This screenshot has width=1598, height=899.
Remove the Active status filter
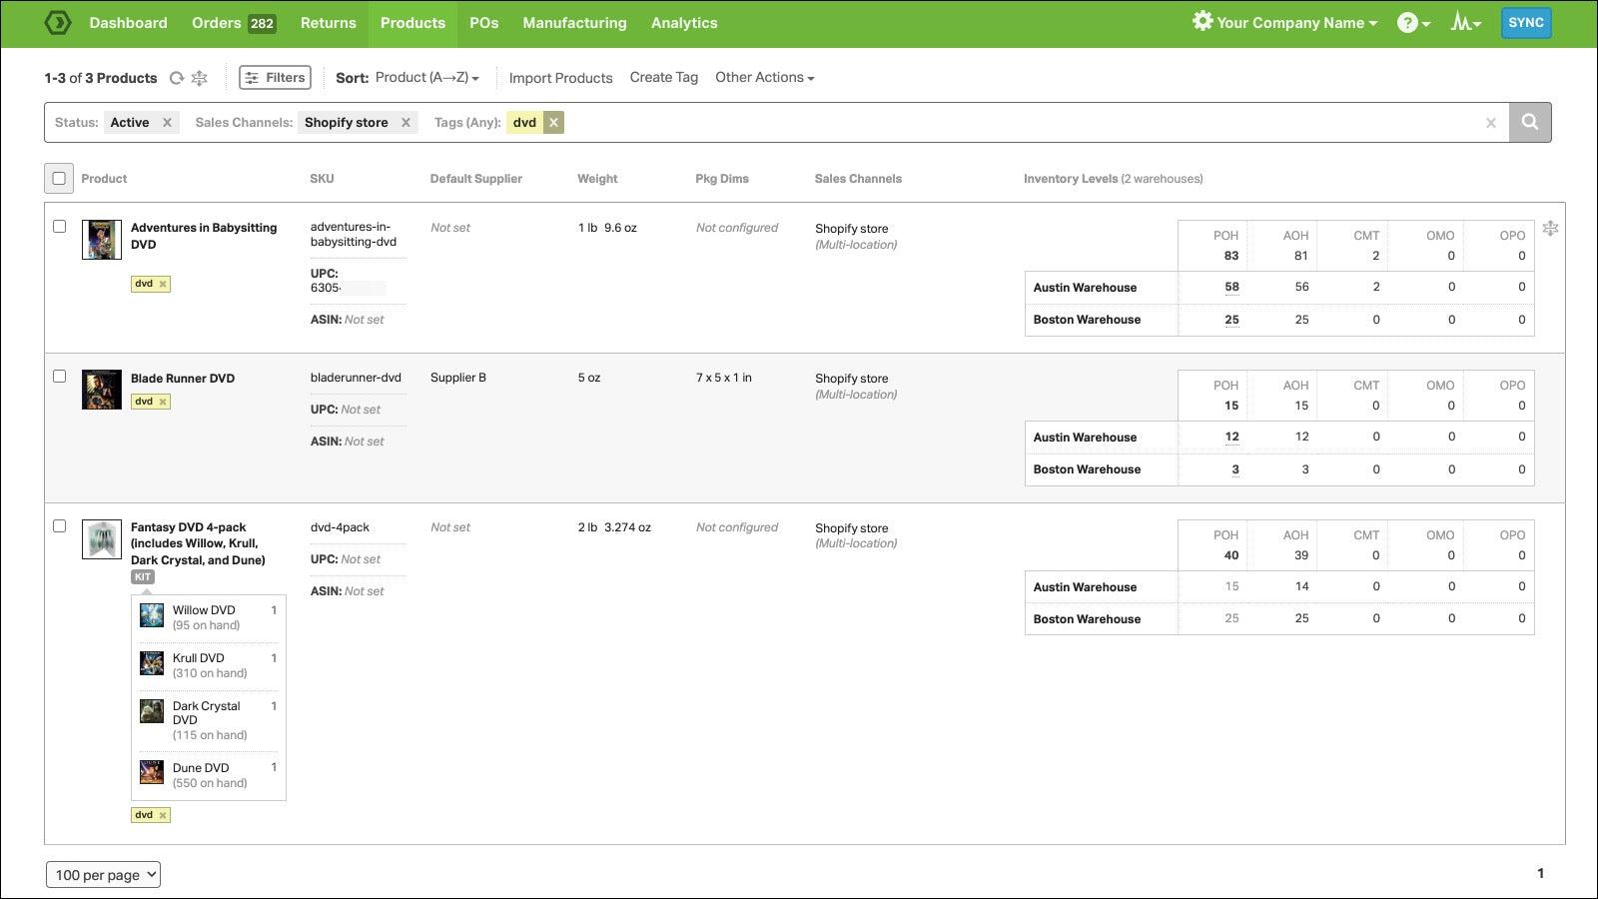point(167,123)
